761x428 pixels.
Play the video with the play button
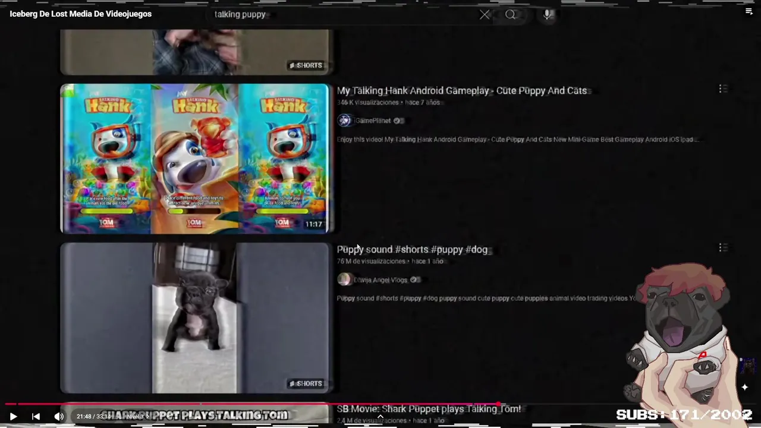click(13, 417)
